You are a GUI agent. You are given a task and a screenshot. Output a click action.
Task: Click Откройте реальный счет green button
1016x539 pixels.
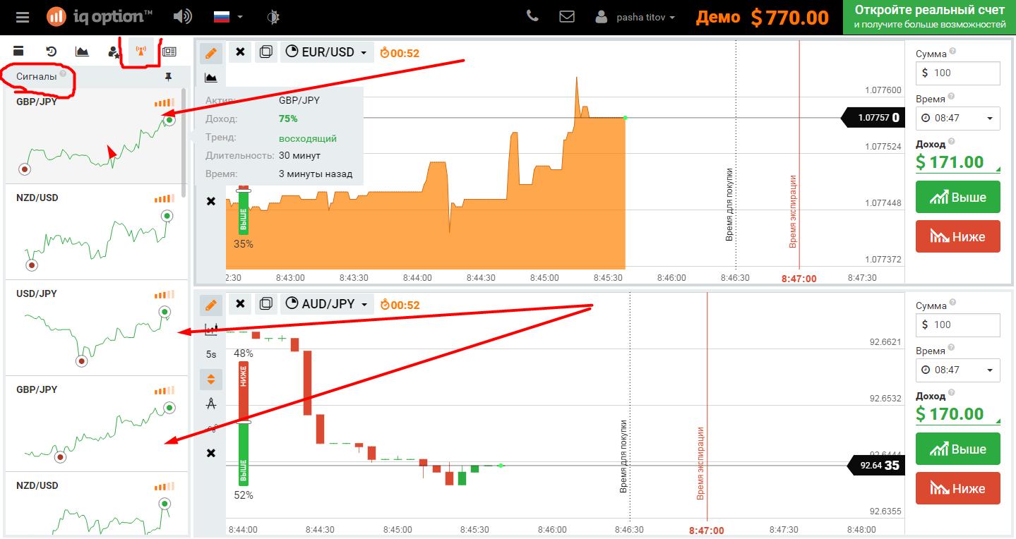point(929,17)
